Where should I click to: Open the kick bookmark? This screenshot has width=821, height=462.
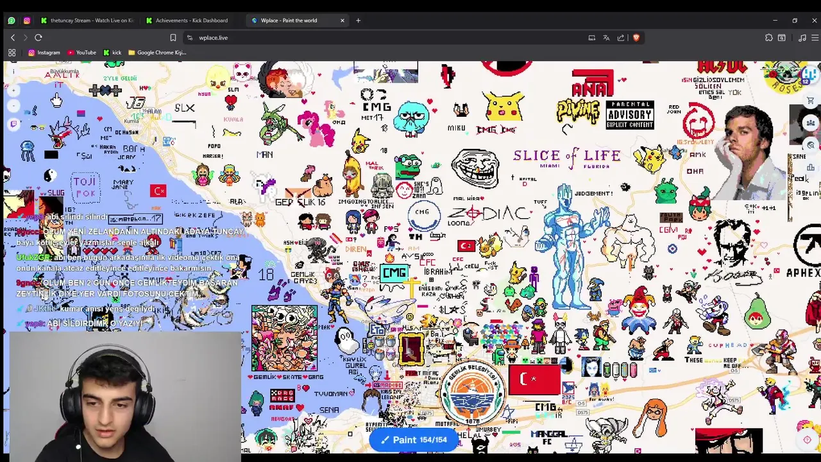(112, 53)
